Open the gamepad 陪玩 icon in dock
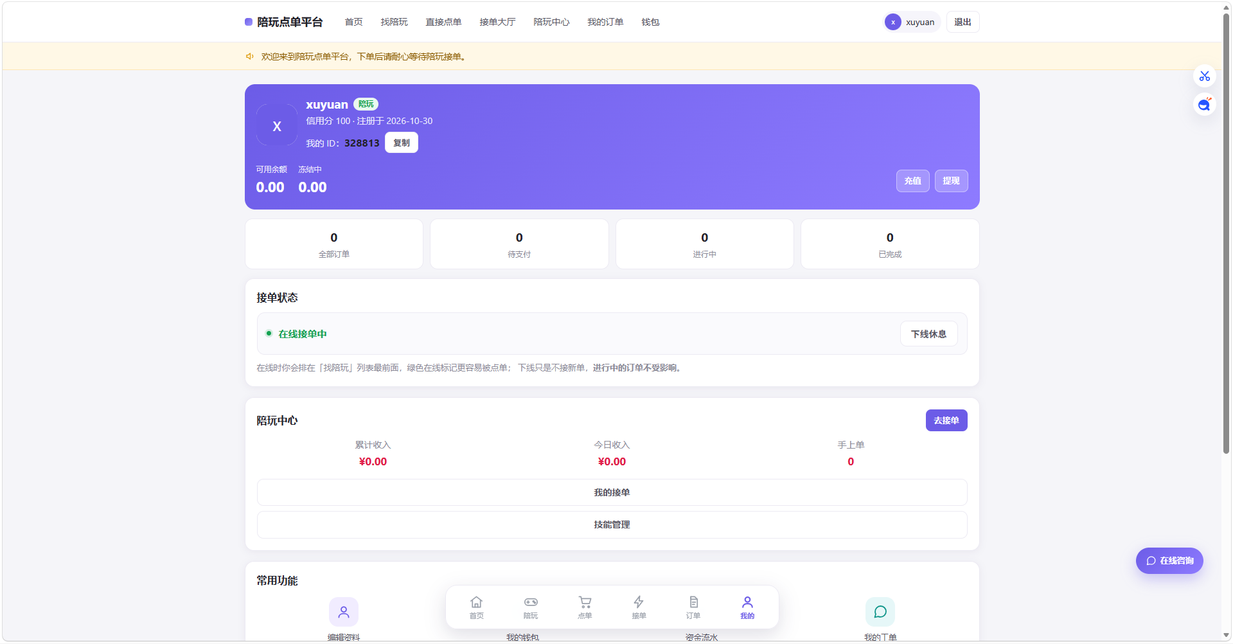The width and height of the screenshot is (1233, 644). pyautogui.click(x=531, y=607)
